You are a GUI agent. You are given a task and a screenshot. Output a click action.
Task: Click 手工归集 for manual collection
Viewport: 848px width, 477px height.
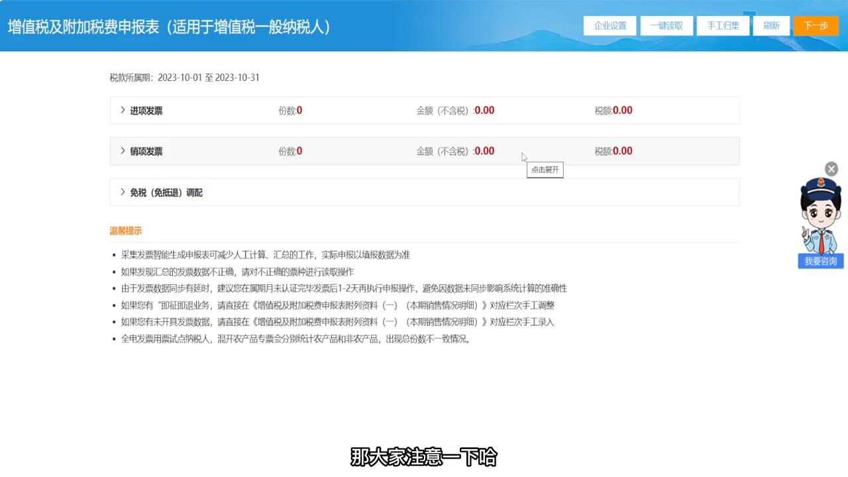coord(722,25)
